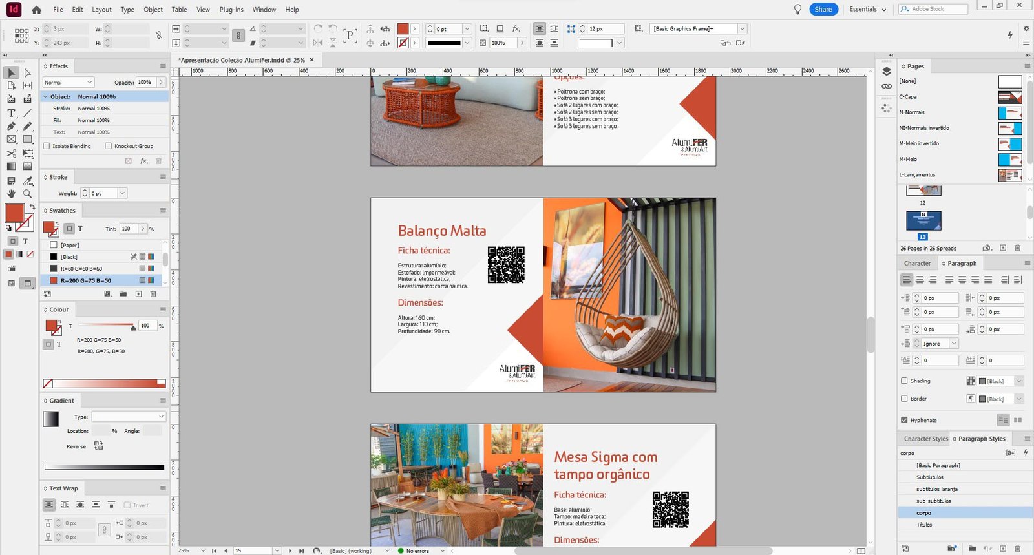Click the tint ramp in Colour panel
Viewport: 1034px width, 555px height.
click(x=104, y=383)
